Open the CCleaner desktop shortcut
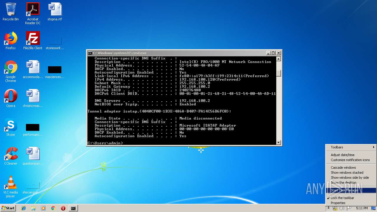This screenshot has height=212, width=377. tap(11, 156)
